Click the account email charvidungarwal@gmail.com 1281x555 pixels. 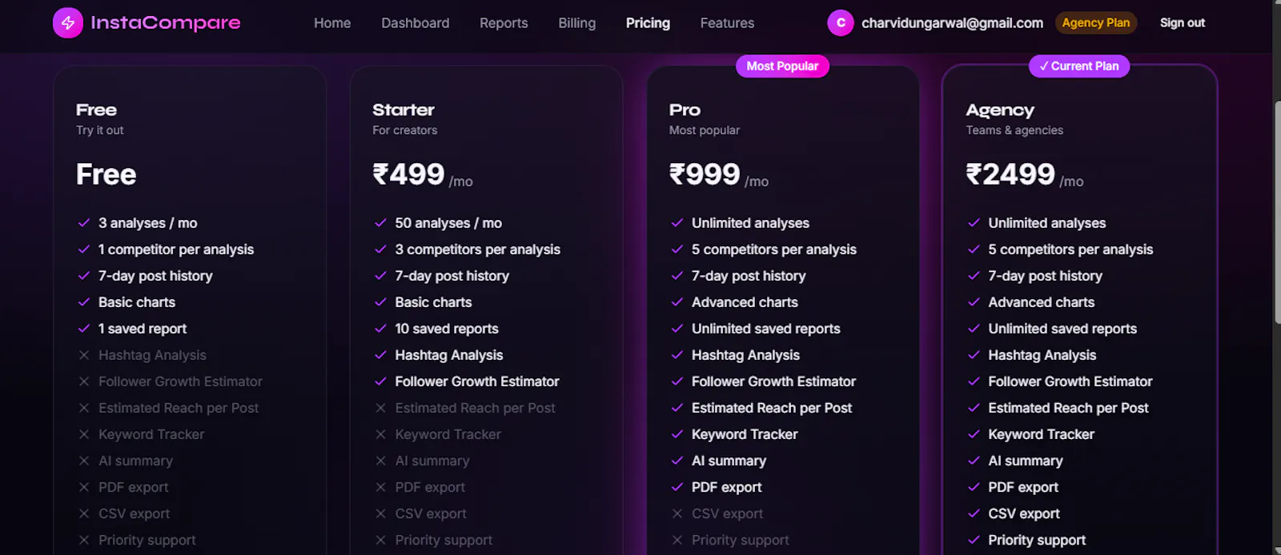pyautogui.click(x=952, y=23)
